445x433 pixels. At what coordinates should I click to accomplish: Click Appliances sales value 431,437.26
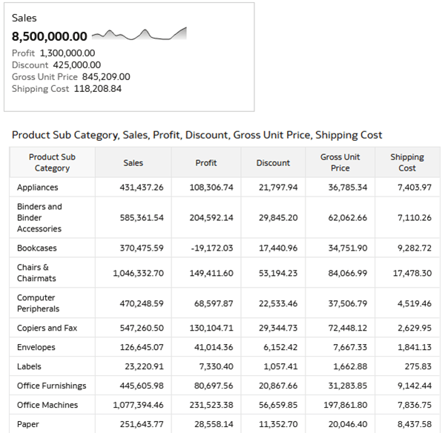pyautogui.click(x=142, y=188)
